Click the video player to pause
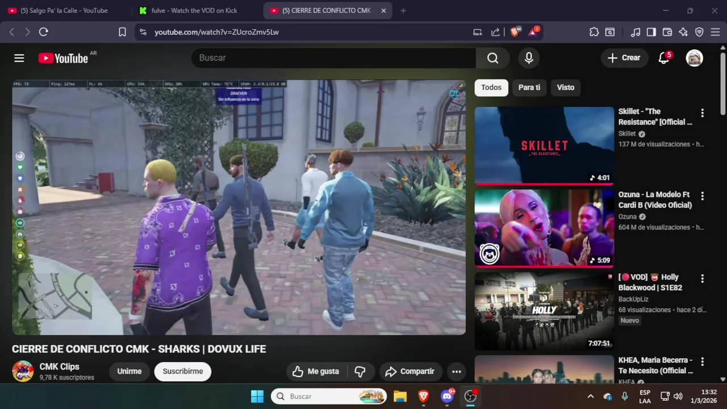Viewport: 727px width, 409px height. tap(239, 207)
